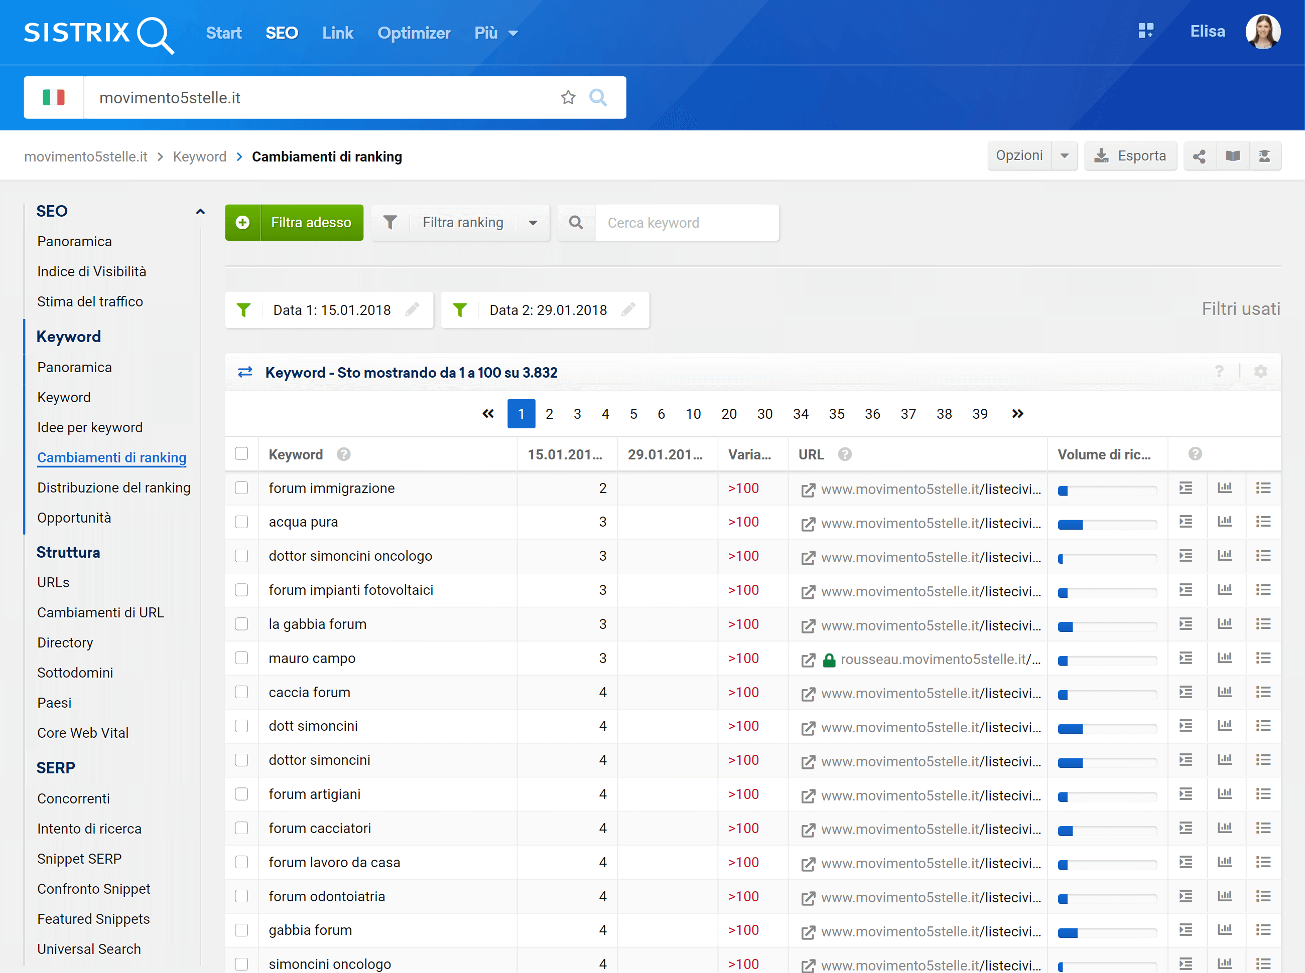
Task: Click the Filtra adesso button
Action: click(x=294, y=223)
